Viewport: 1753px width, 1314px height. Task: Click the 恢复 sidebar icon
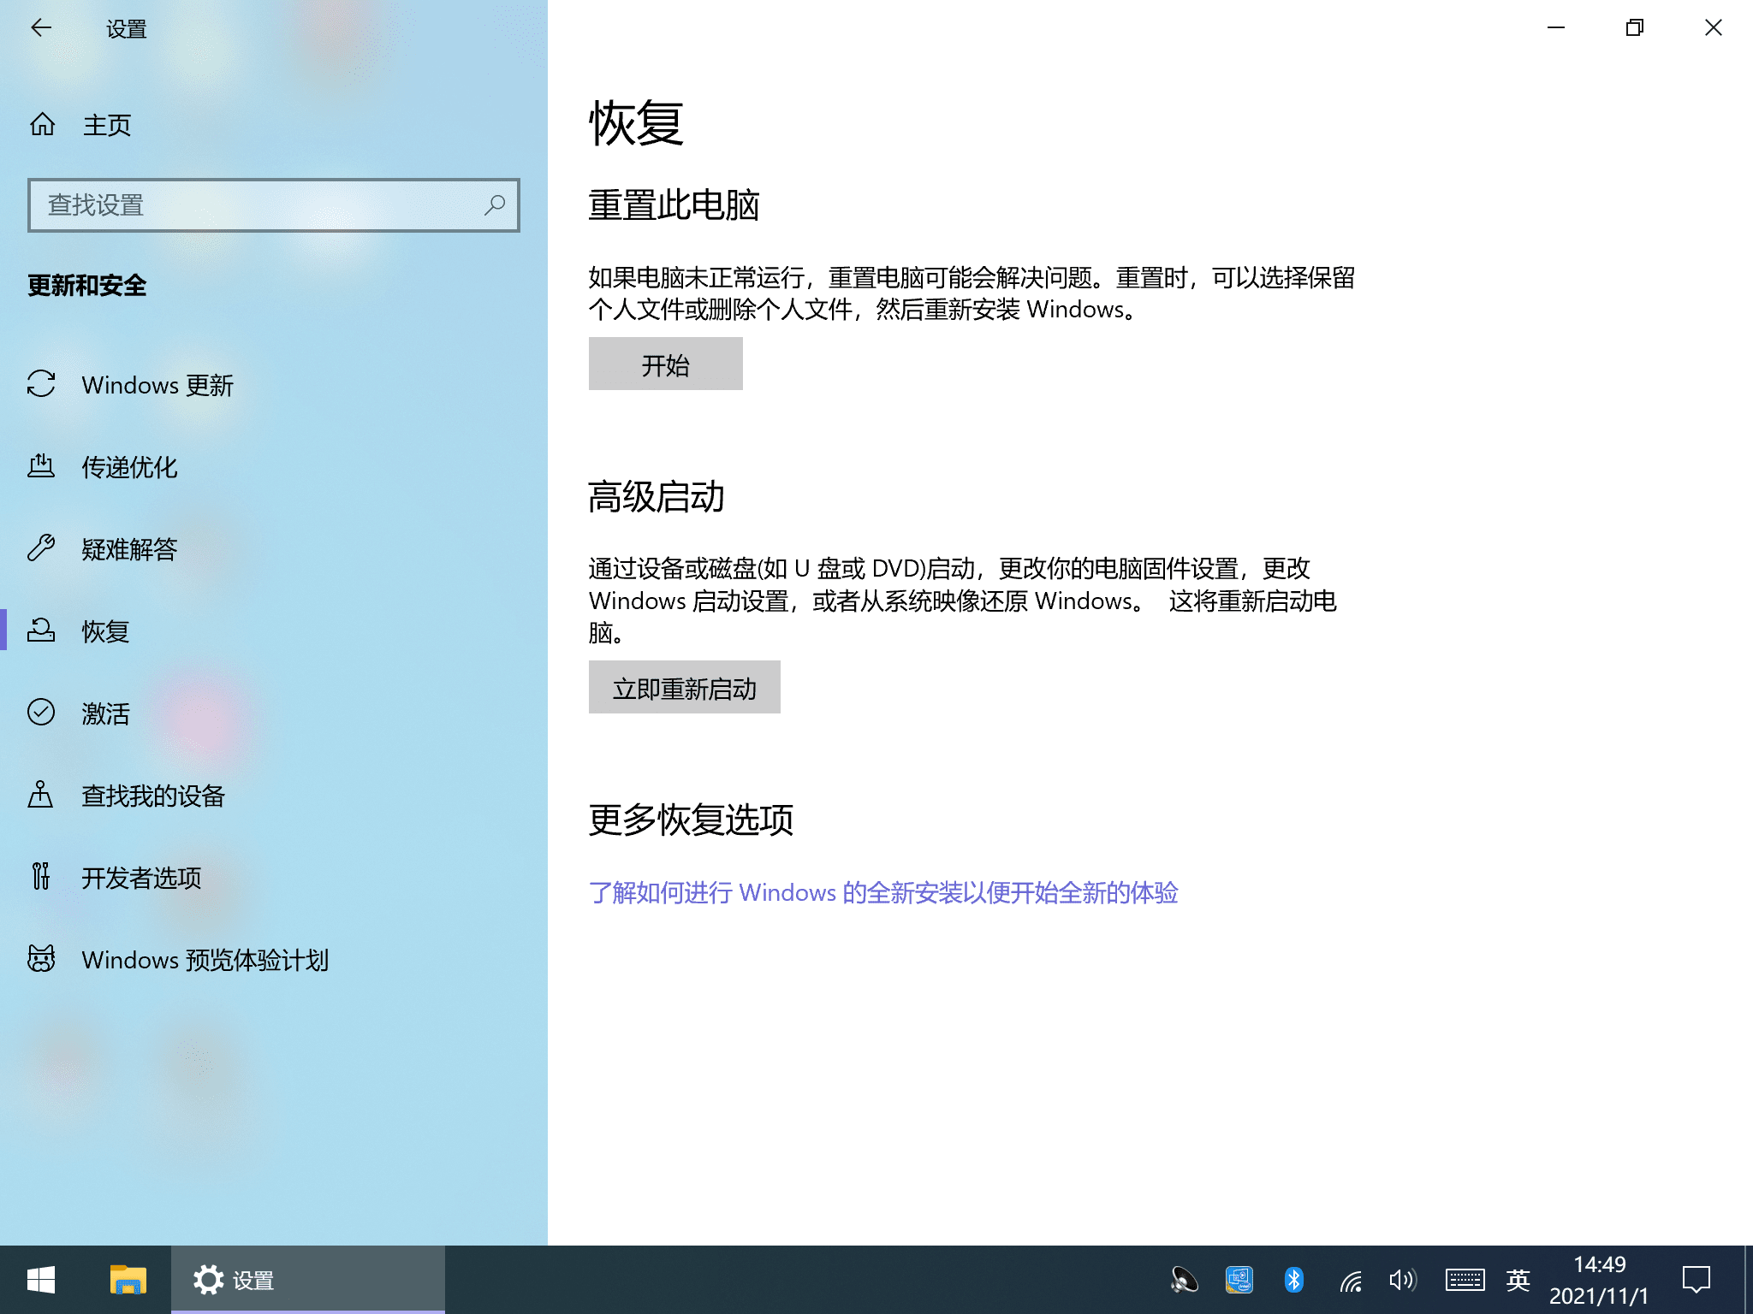coord(41,630)
